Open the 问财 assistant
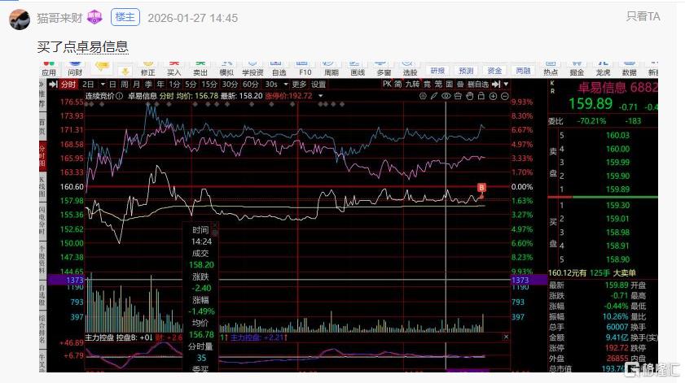This screenshot has width=685, height=383. (75, 69)
